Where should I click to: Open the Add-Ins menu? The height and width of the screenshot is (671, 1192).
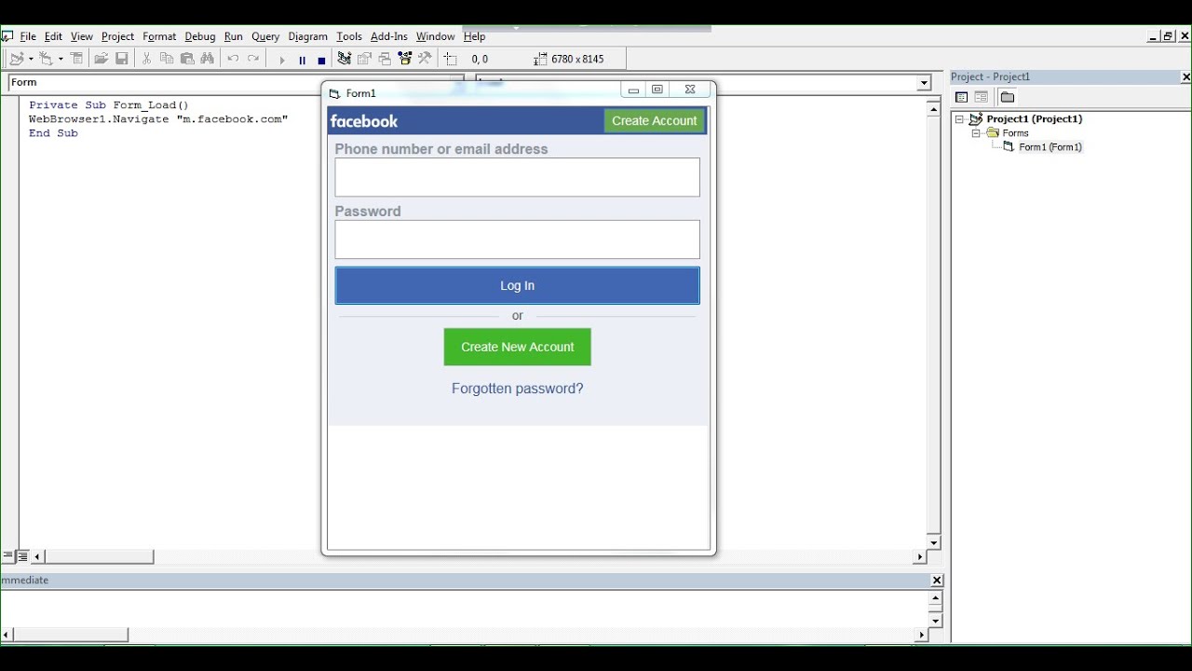pyautogui.click(x=389, y=36)
